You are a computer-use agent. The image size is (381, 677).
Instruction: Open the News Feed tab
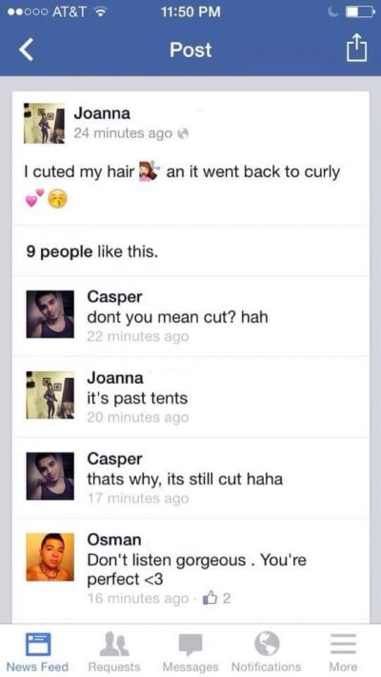click(x=37, y=652)
